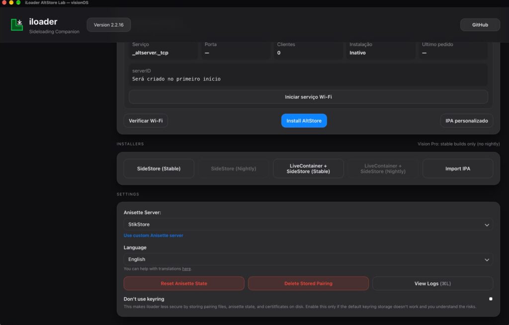Click the 'Sideloading Companion' subtitle
The image size is (509, 325).
point(54,31)
